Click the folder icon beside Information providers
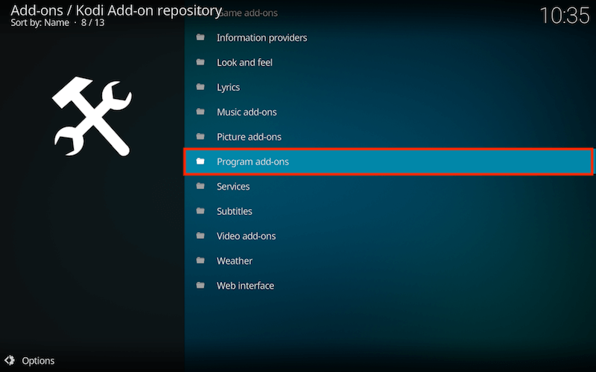The image size is (596, 372). coord(200,37)
